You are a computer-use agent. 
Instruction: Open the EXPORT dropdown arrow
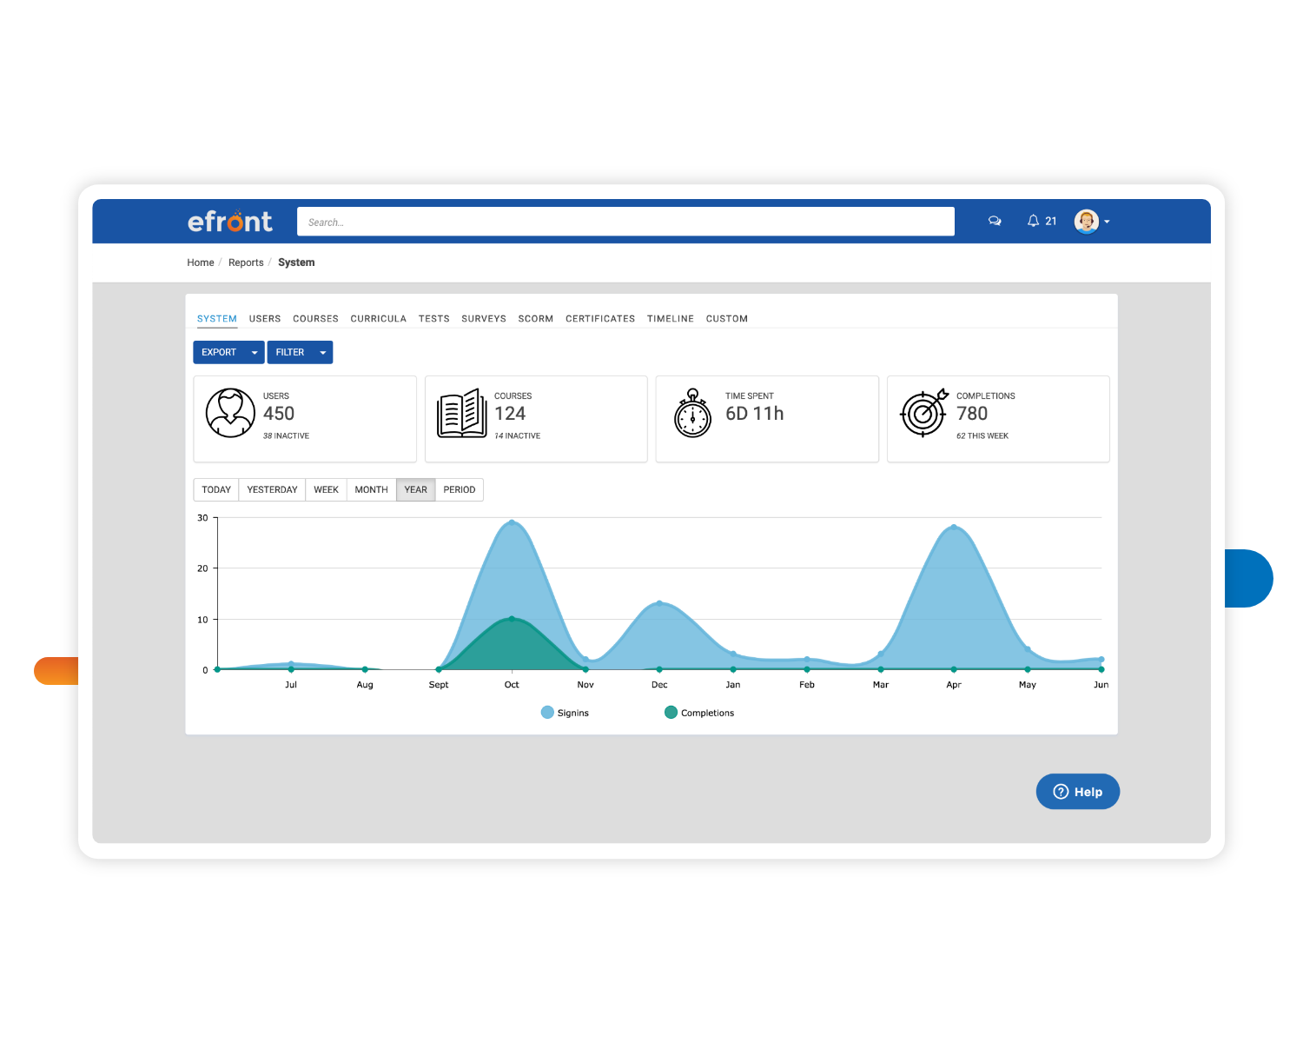pyautogui.click(x=253, y=352)
